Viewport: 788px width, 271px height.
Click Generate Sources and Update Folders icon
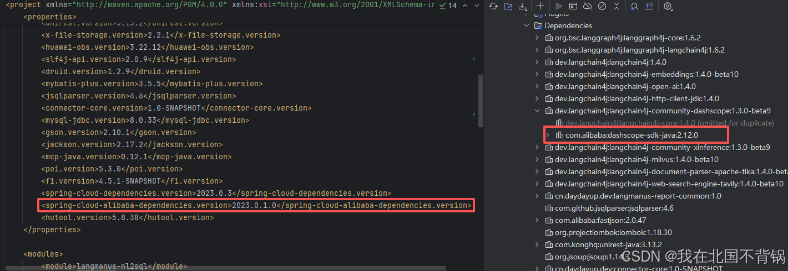pyautogui.click(x=508, y=6)
